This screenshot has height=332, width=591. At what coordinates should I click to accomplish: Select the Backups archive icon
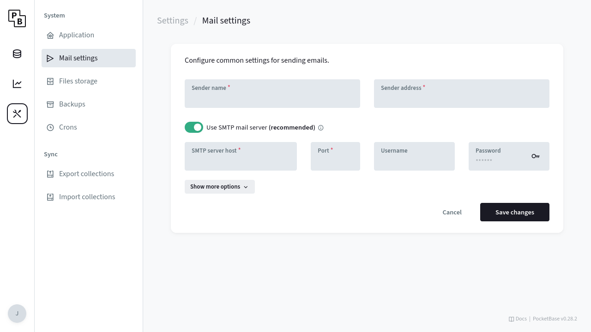click(x=50, y=104)
